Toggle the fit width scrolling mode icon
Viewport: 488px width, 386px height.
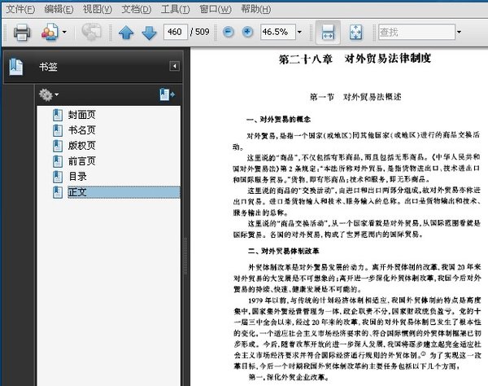(328, 32)
